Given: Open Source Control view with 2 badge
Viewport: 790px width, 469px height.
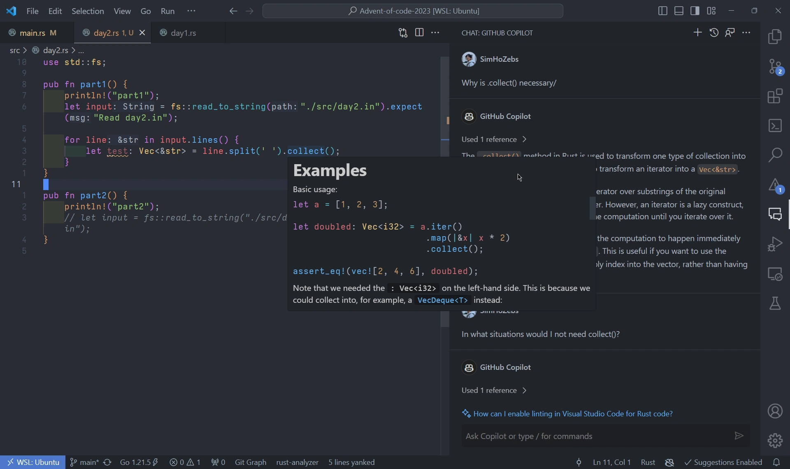Looking at the screenshot, I should click(775, 67).
